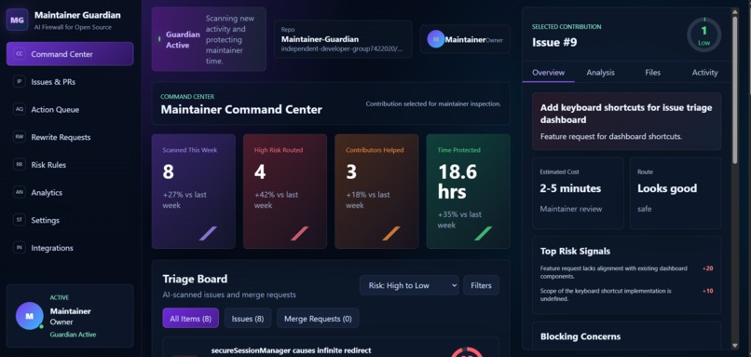Click the detail panel scrollbar thumb
Image resolution: width=751 pixels, height=357 pixels.
point(735,90)
